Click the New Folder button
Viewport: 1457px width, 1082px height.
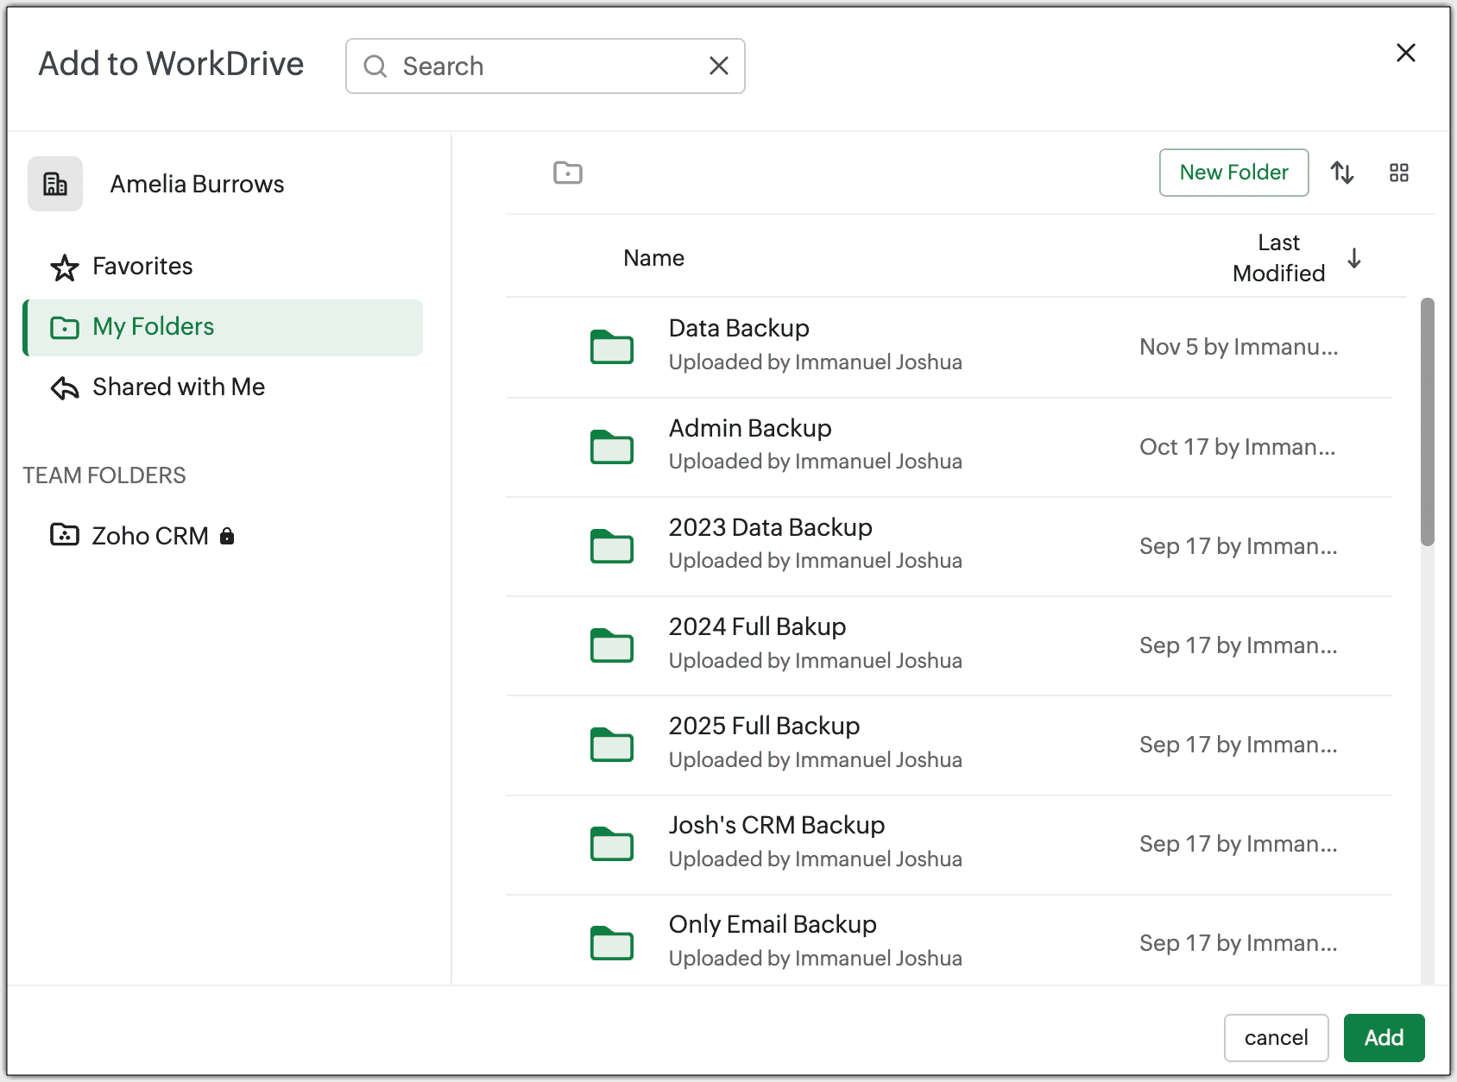click(1233, 173)
